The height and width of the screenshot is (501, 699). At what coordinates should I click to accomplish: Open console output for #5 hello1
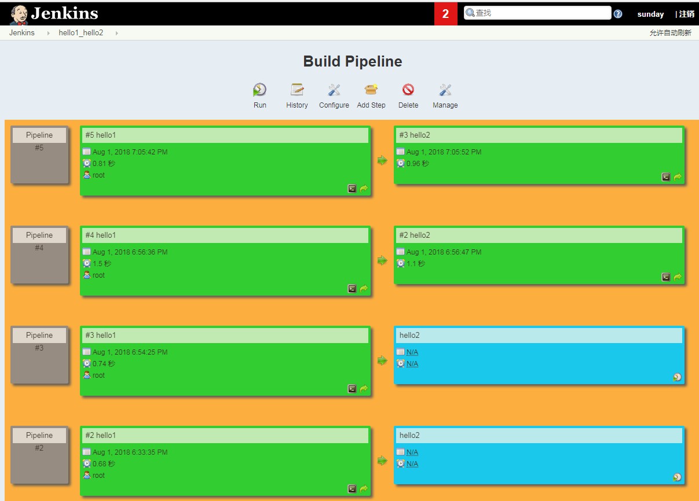[352, 189]
